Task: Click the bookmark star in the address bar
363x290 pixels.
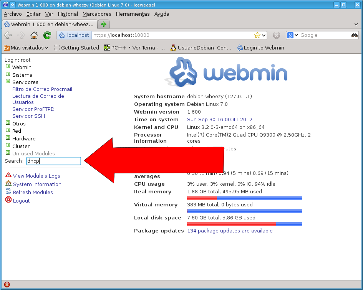Action: 257,35
